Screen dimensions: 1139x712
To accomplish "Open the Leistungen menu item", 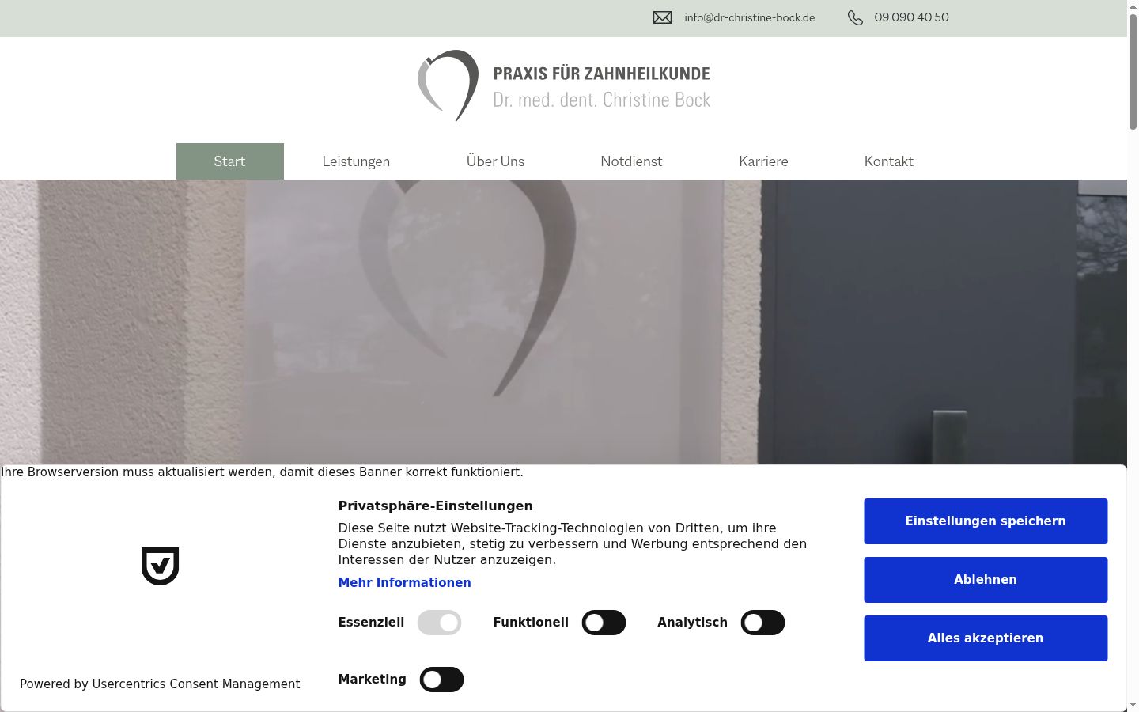I will coord(356,161).
